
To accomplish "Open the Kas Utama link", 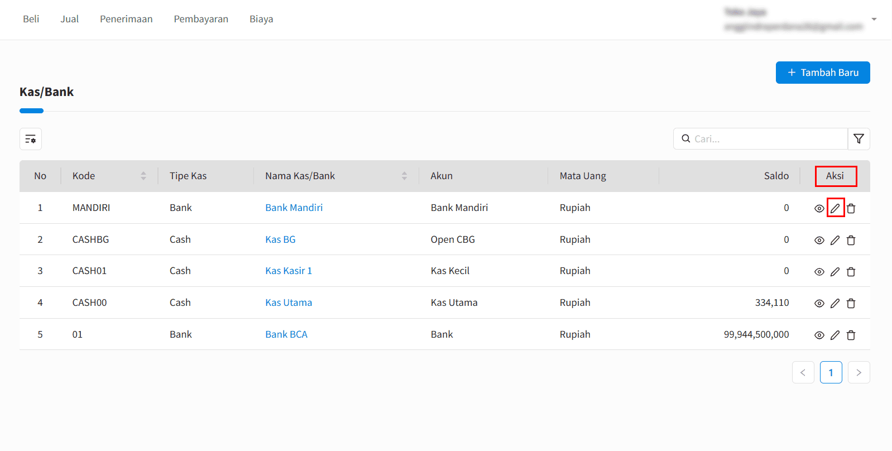I will (289, 303).
